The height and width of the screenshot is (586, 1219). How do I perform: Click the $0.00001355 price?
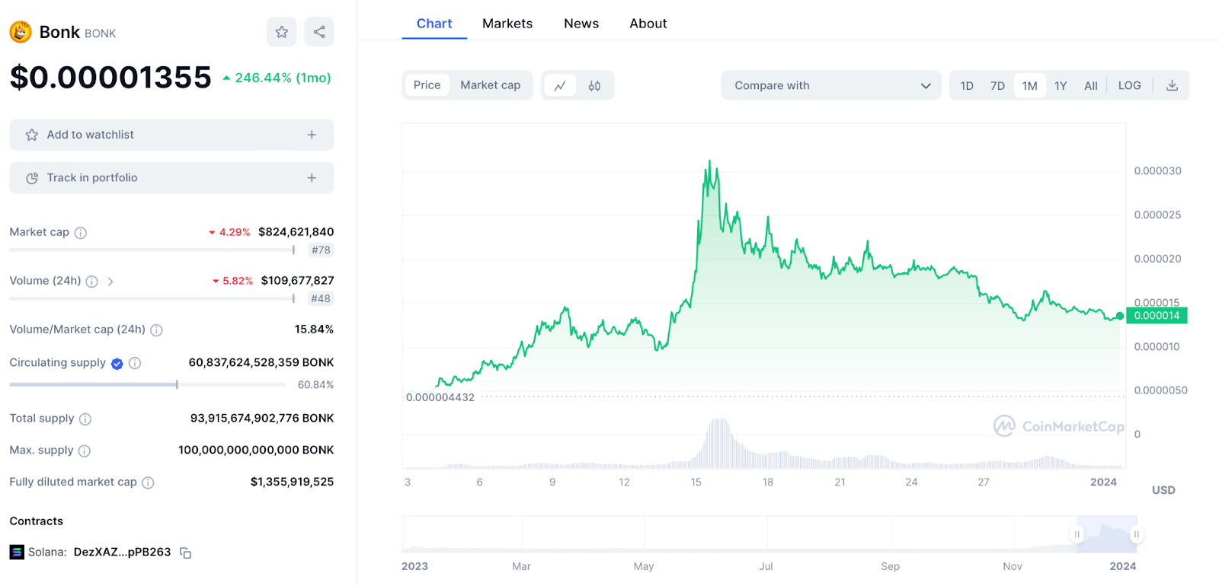tap(110, 78)
